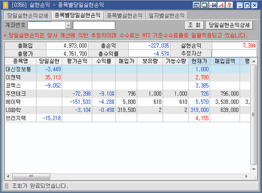Screen dimensions: 262x193
Task: Click the account name input field
Action: [x=94, y=25]
